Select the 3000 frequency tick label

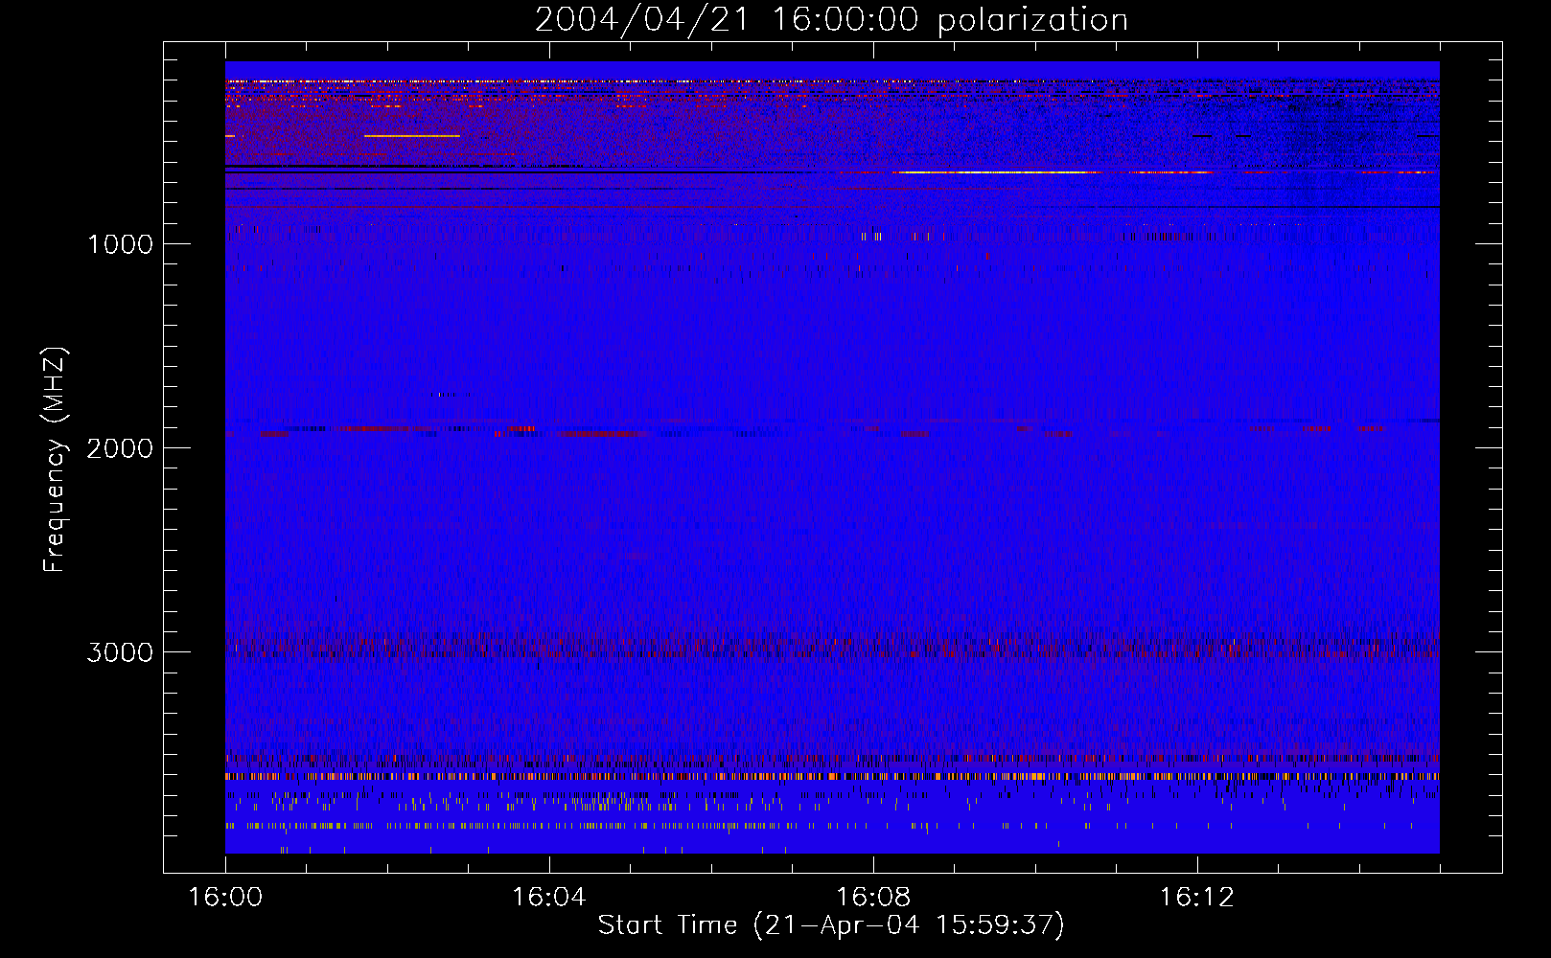point(120,652)
